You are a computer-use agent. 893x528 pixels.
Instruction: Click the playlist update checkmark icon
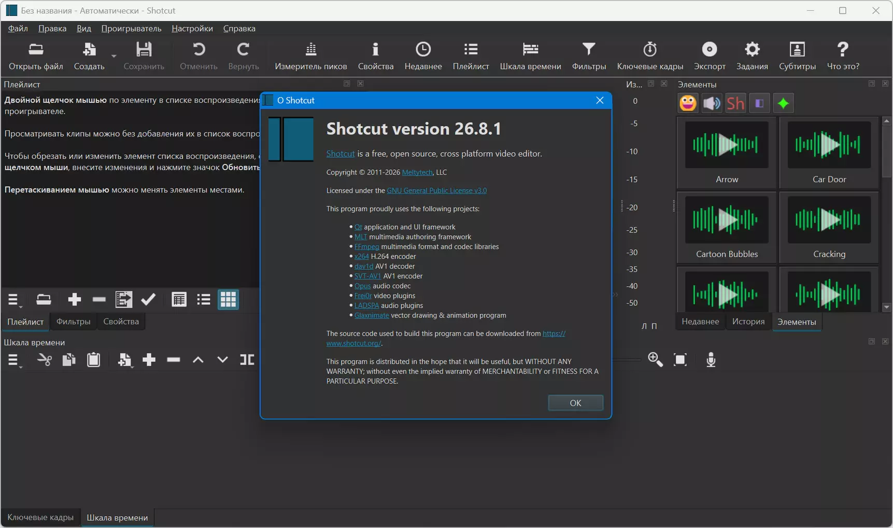pos(148,300)
